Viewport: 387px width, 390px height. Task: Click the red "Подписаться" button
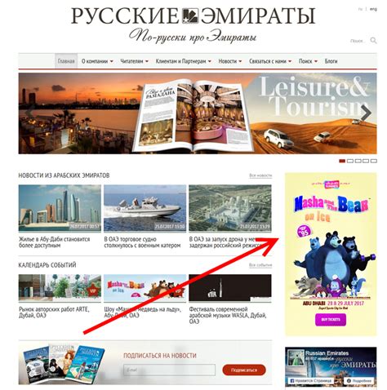(x=244, y=370)
